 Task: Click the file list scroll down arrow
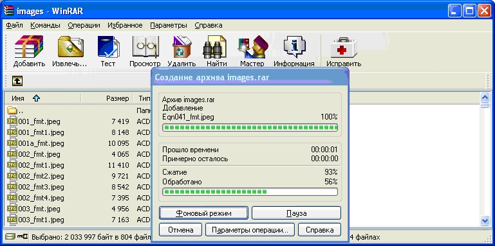(484, 220)
